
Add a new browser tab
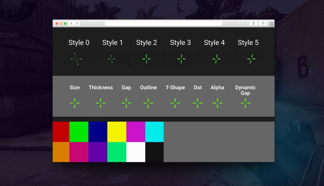point(272,25)
